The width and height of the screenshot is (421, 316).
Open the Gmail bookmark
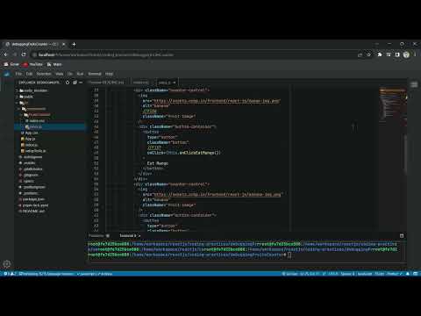click(x=11, y=64)
